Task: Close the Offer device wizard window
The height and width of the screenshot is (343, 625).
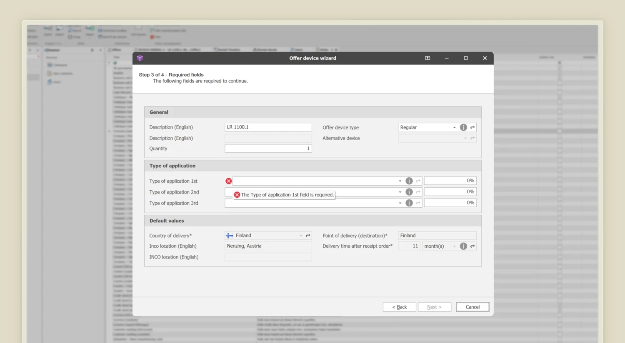Action: pyautogui.click(x=485, y=58)
